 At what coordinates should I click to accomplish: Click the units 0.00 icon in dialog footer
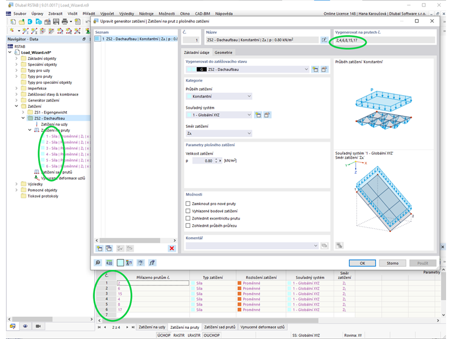(x=109, y=263)
